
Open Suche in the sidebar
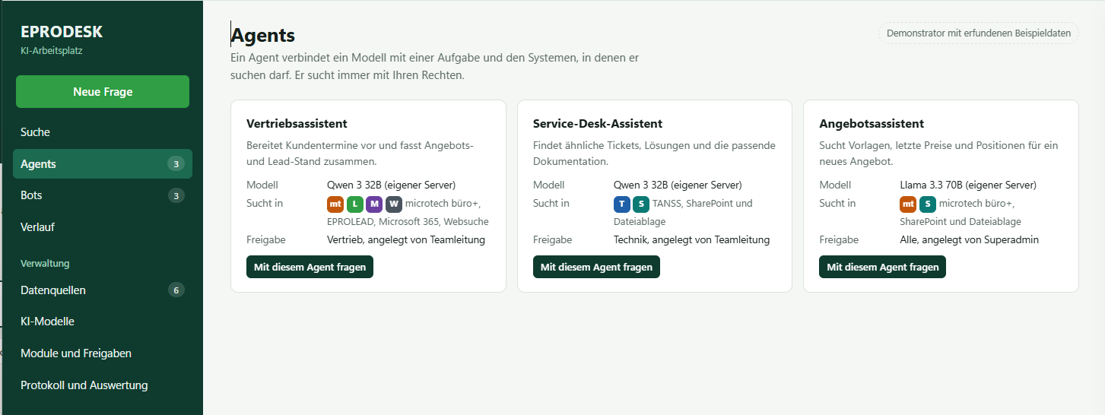[x=103, y=132]
